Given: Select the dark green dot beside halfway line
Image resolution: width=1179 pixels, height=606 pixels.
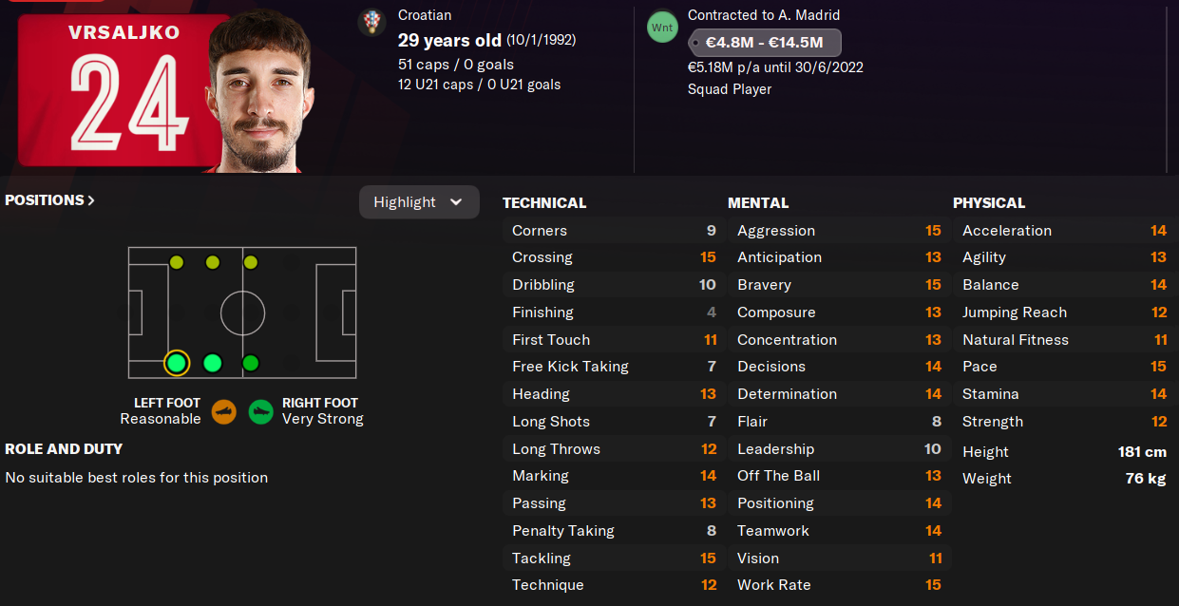Looking at the screenshot, I should click(x=251, y=363).
